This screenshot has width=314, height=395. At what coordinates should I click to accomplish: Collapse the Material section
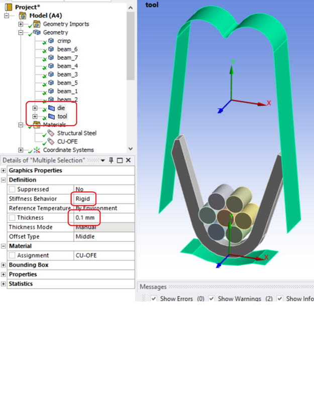(x=4, y=246)
